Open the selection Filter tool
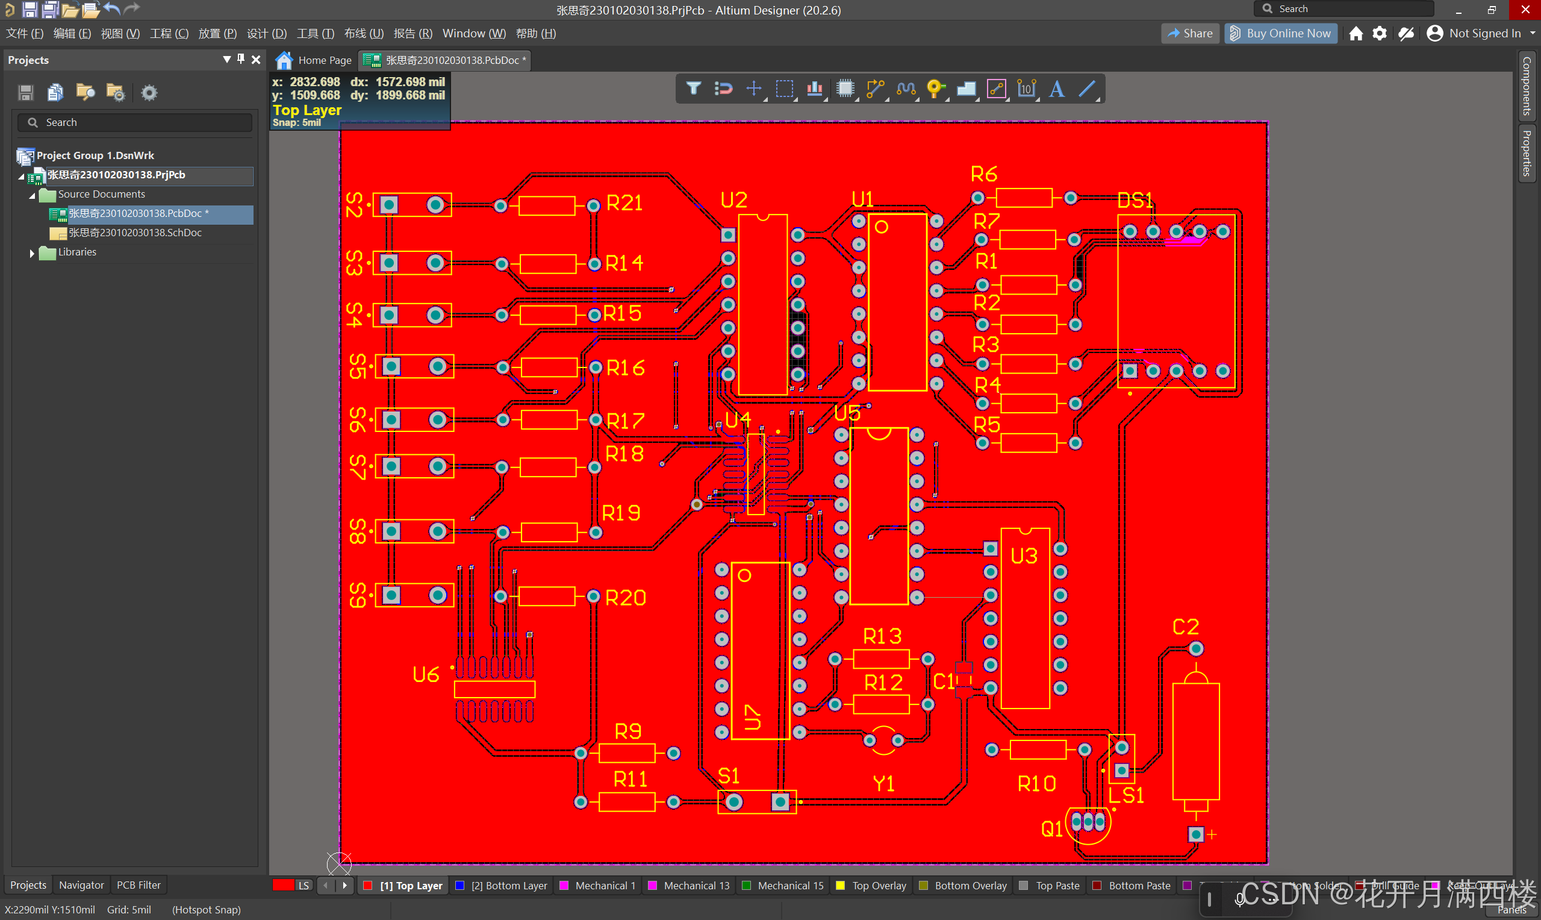Screen dimensions: 1541x920 click(693, 89)
